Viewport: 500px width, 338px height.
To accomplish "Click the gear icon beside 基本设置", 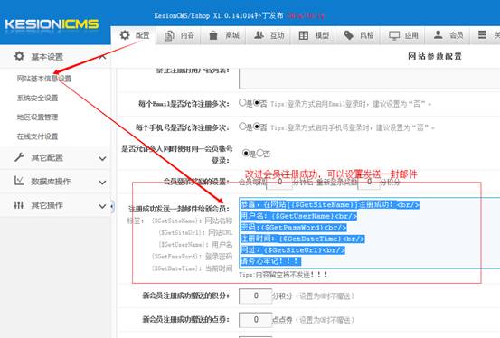I will point(19,56).
